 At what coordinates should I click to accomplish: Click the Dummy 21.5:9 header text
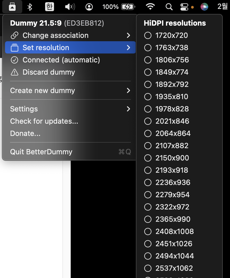point(36,23)
